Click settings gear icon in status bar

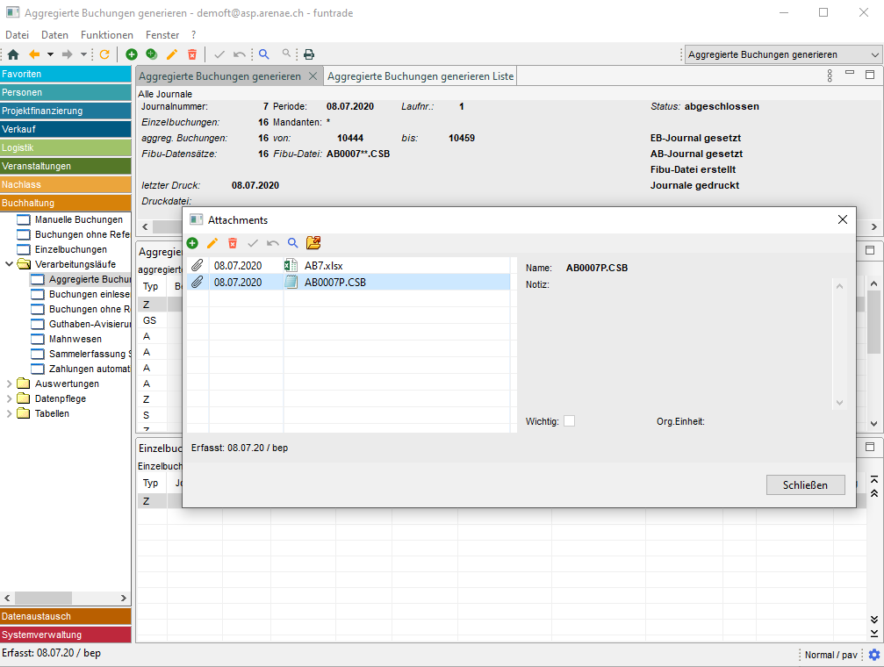tap(873, 655)
